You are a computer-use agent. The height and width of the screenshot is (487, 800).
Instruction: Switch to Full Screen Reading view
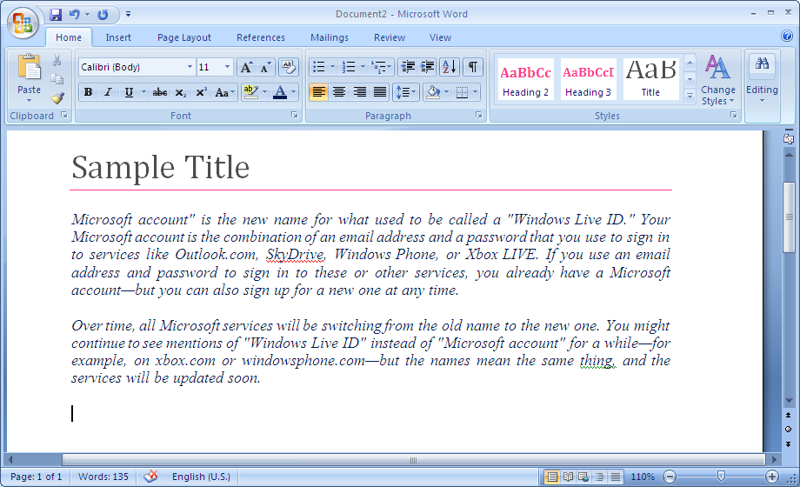[x=568, y=477]
